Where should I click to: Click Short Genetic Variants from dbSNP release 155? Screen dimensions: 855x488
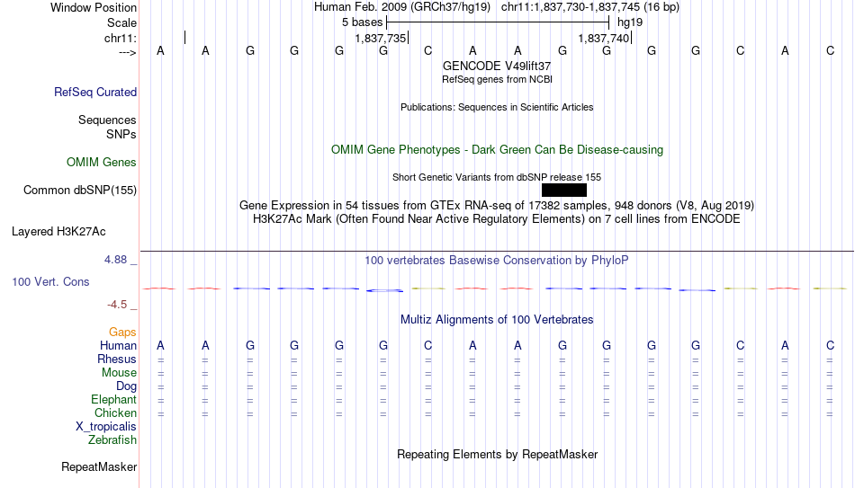tap(497, 178)
